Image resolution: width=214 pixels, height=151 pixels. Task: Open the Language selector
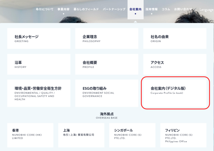206,10
